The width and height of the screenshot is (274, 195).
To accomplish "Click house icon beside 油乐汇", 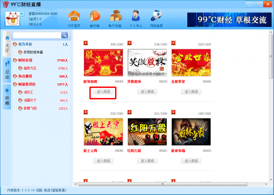I will coord(21,92).
